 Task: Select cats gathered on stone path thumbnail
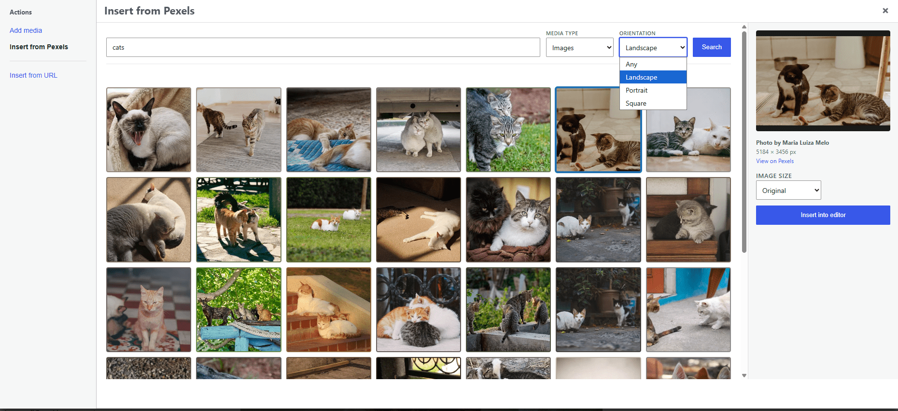tap(239, 219)
